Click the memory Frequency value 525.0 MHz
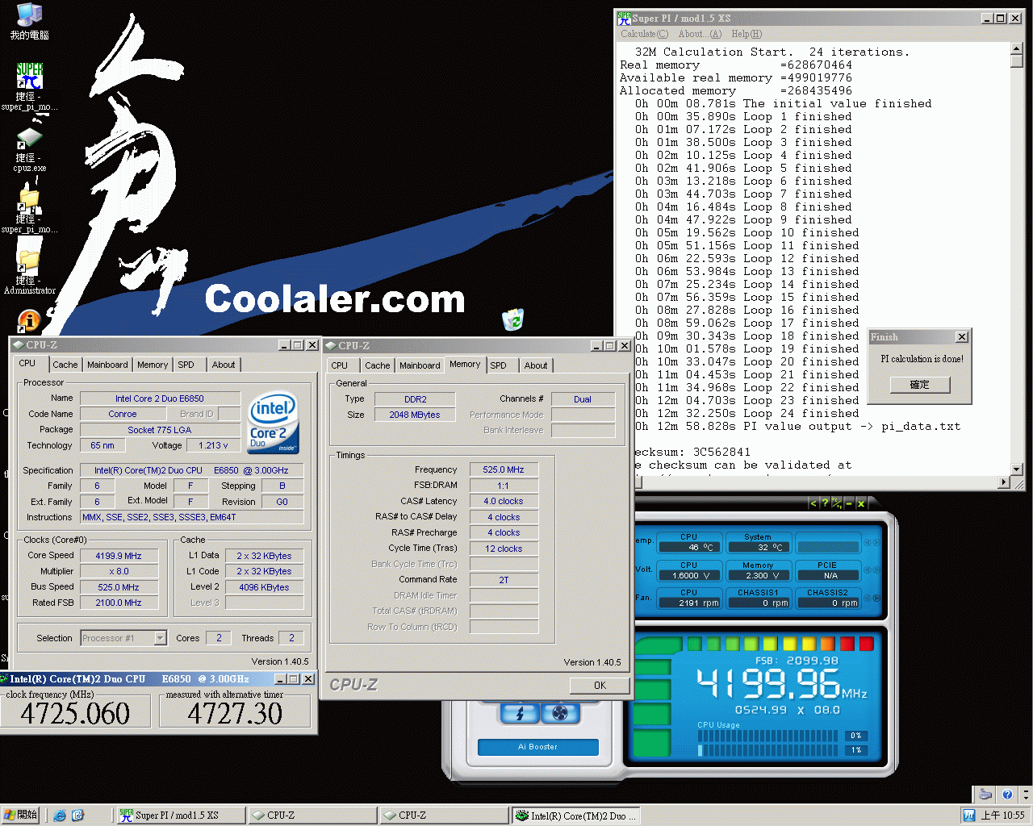Screen dimensions: 1033x826 pyautogui.click(x=504, y=469)
